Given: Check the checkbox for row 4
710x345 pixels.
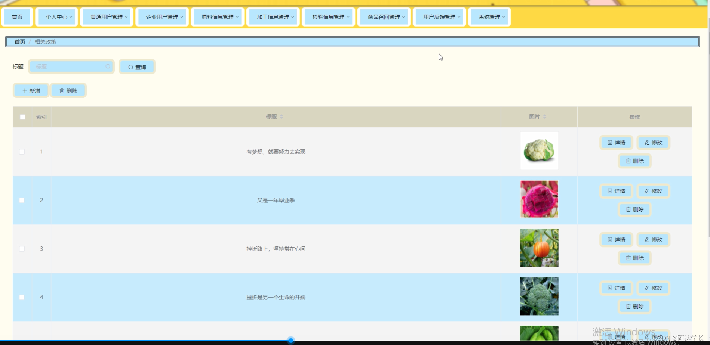Looking at the screenshot, I should coord(22,297).
